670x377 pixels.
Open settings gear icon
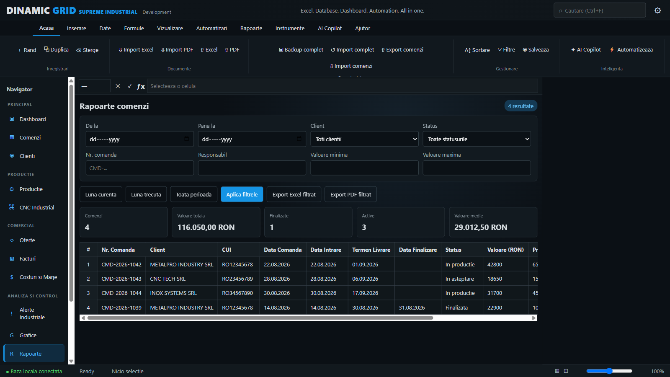[657, 10]
